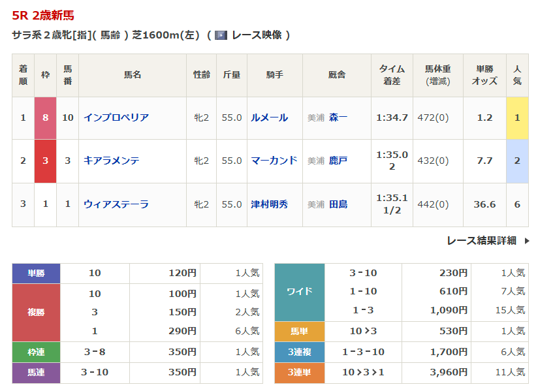Click the 単勝 bet type label
Screen dimensions: 538x391
(36, 273)
